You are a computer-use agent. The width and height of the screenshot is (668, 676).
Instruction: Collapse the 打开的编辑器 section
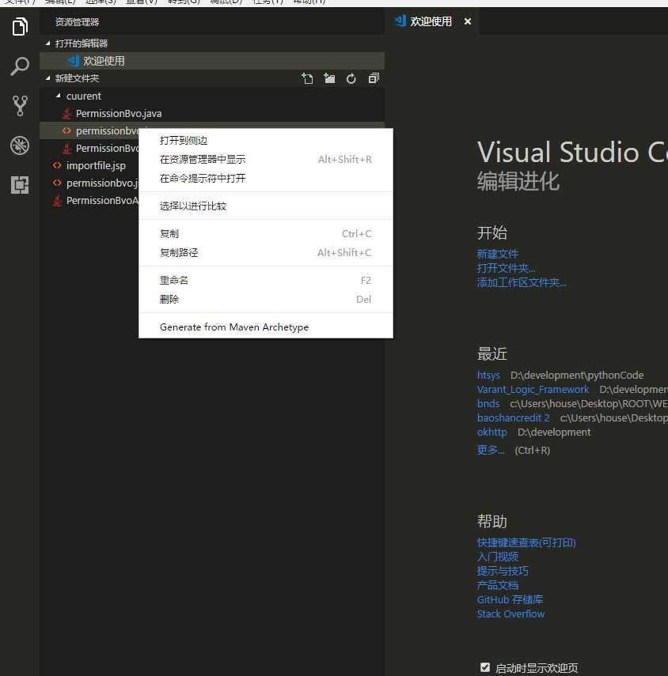click(48, 43)
